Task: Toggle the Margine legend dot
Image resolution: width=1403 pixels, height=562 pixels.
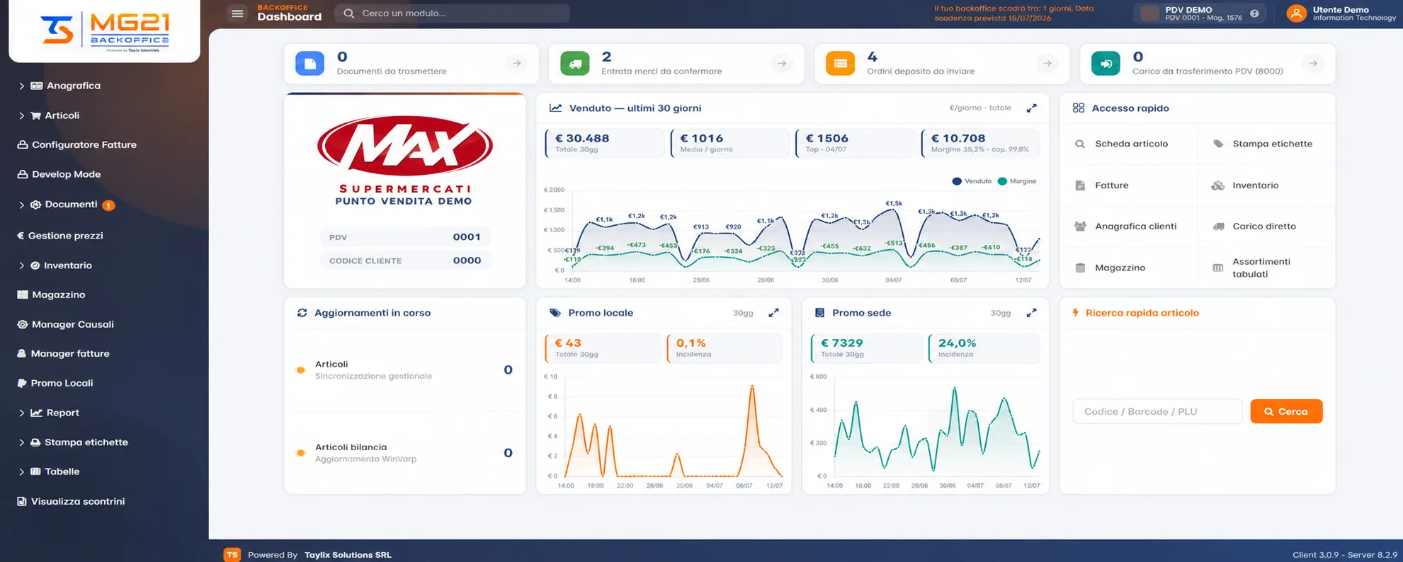Action: click(x=1002, y=181)
